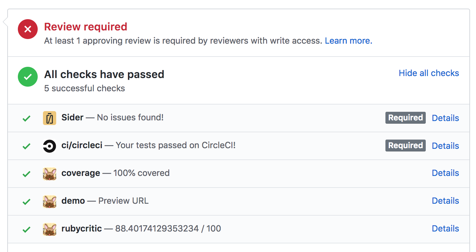
Task: Open Details for the Sider check
Action: tap(445, 118)
